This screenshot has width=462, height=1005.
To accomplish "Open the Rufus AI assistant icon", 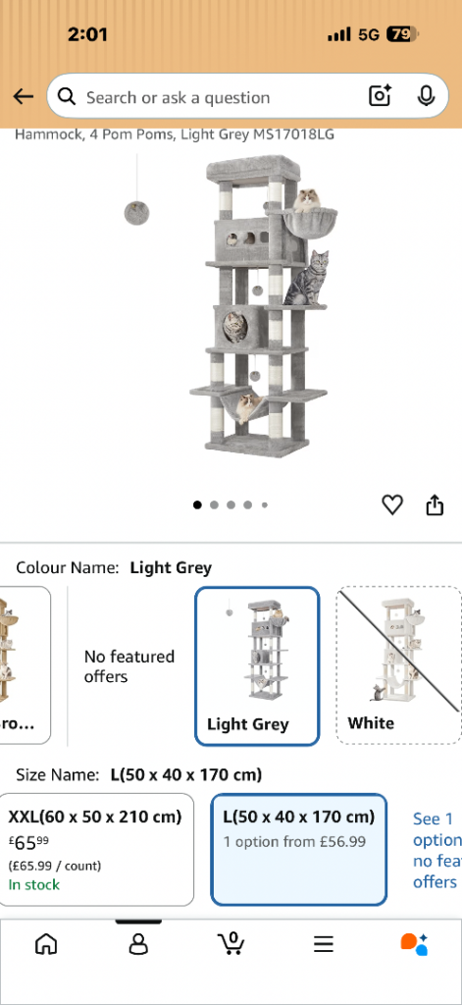I will click(415, 943).
